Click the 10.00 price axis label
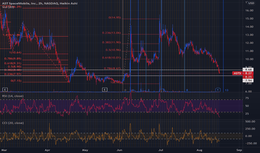Viewport: 260px width, 153px height. 249,59
